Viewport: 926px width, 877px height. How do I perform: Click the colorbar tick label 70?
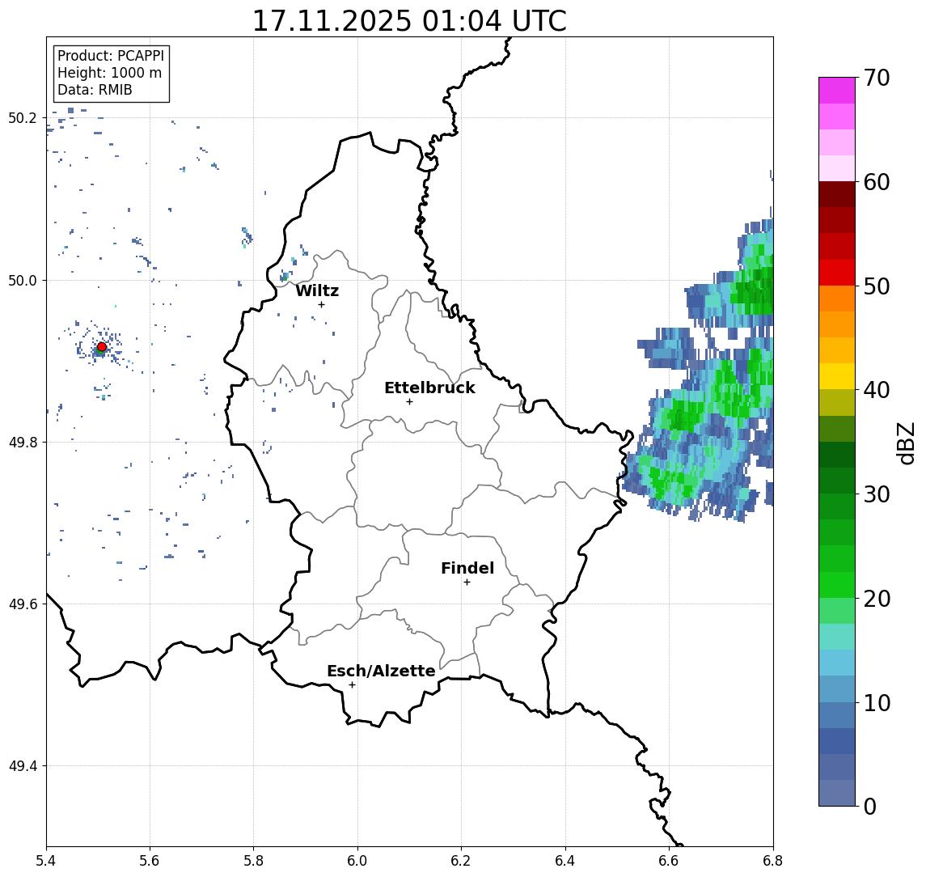(x=877, y=78)
